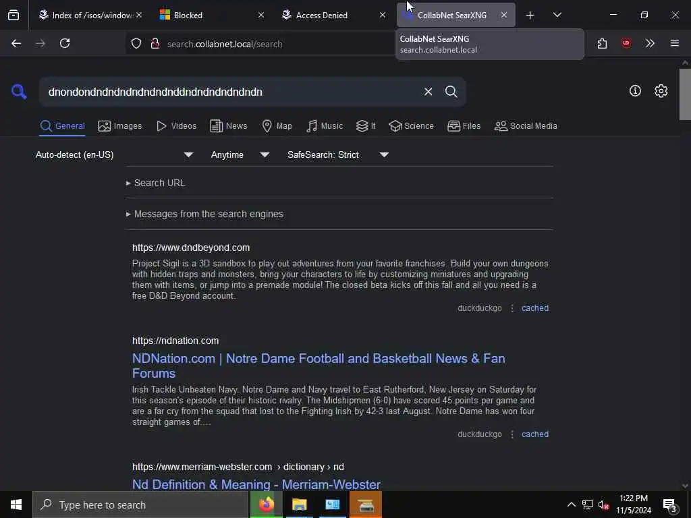Expand the Search URL section
This screenshot has width=691, height=518.
coord(156,183)
